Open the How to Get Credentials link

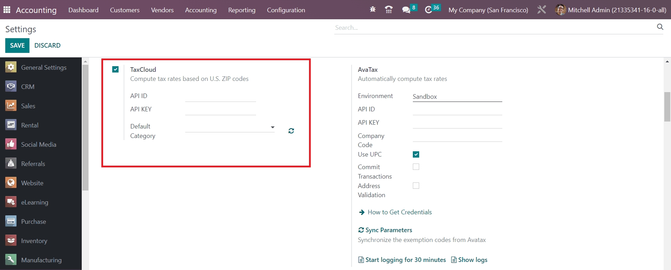coord(400,212)
